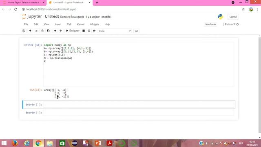The image size is (261, 147).
Task: Insert a cell below with plus icon
Action: click(30, 31)
